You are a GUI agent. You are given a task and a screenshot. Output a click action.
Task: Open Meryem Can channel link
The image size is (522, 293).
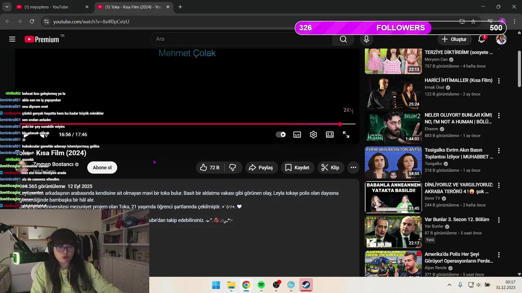tap(436, 59)
